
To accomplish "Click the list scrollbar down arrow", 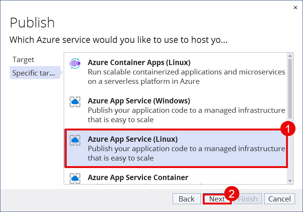I will [290, 181].
